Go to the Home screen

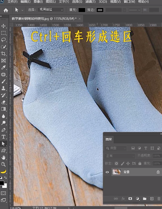(x=6, y=10)
